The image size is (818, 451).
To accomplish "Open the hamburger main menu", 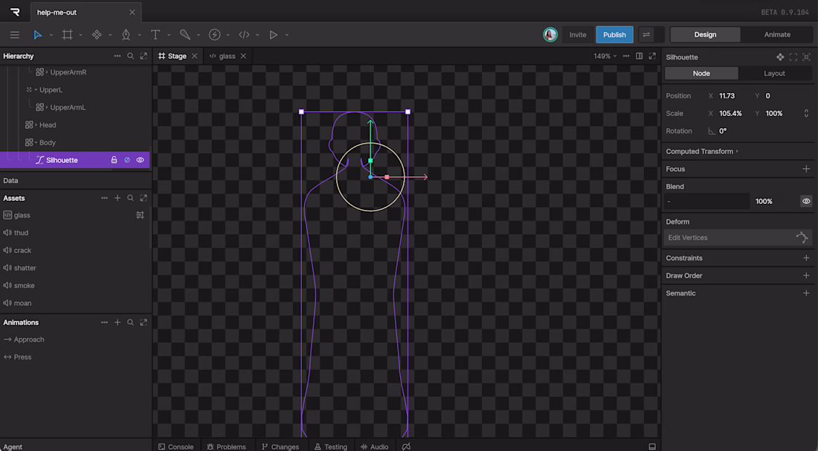I will [15, 35].
